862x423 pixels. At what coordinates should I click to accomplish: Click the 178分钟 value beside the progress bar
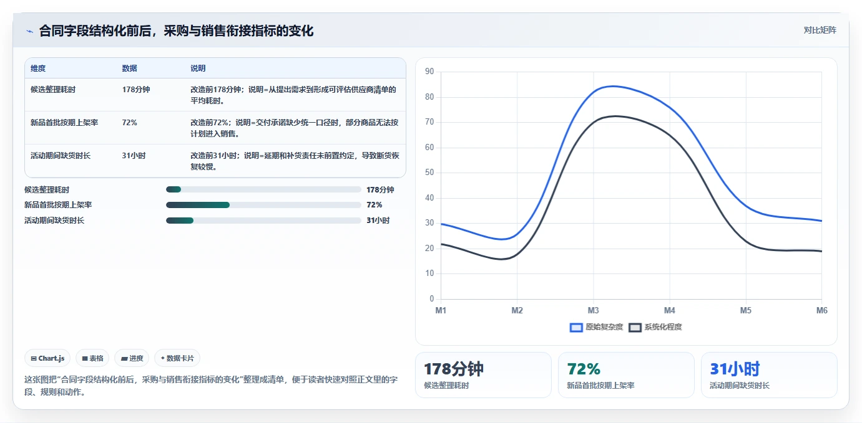380,189
